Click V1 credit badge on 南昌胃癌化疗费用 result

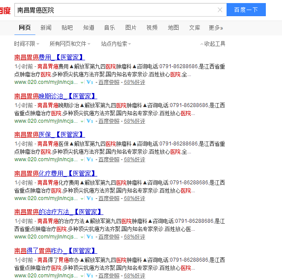pos(89,198)
